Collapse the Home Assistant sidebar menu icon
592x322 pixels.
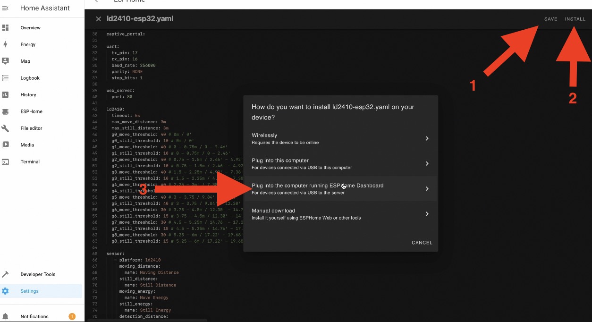tap(5, 8)
